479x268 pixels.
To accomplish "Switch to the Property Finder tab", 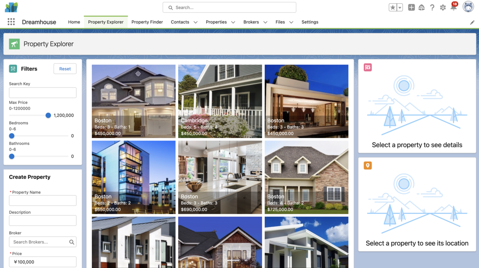I will (x=147, y=22).
